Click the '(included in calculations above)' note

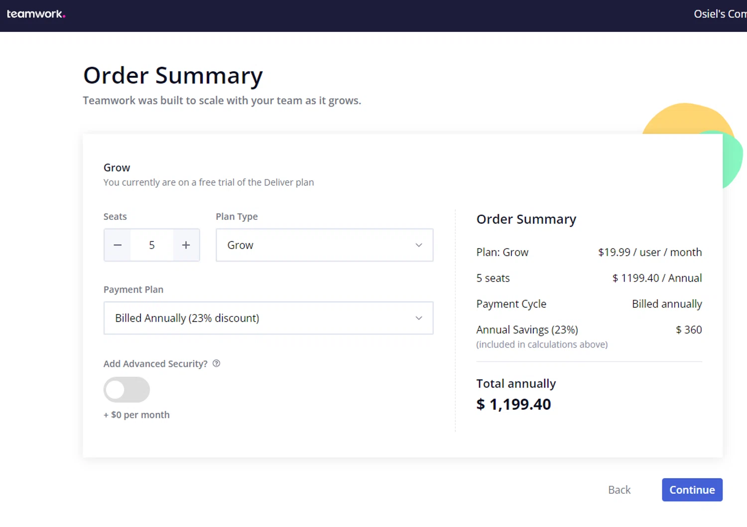[542, 345]
